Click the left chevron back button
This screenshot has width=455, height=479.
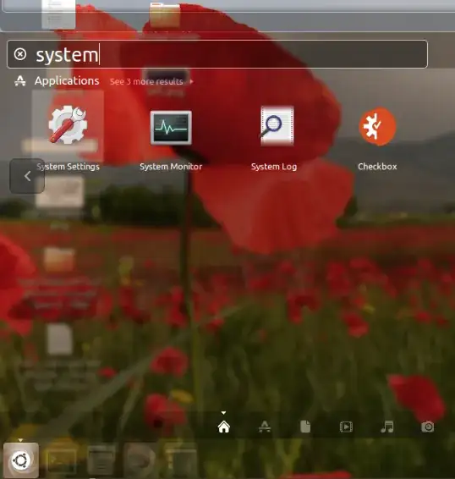point(27,176)
